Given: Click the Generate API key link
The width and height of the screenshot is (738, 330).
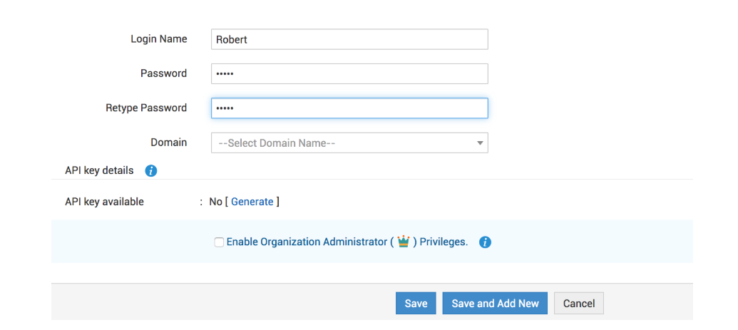Looking at the screenshot, I should tap(252, 202).
